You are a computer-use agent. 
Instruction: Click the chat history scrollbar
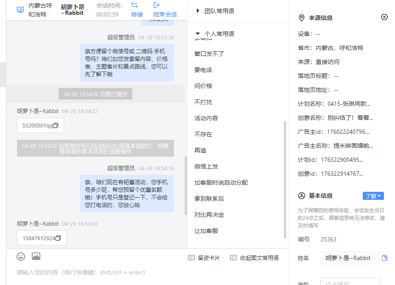186,185
